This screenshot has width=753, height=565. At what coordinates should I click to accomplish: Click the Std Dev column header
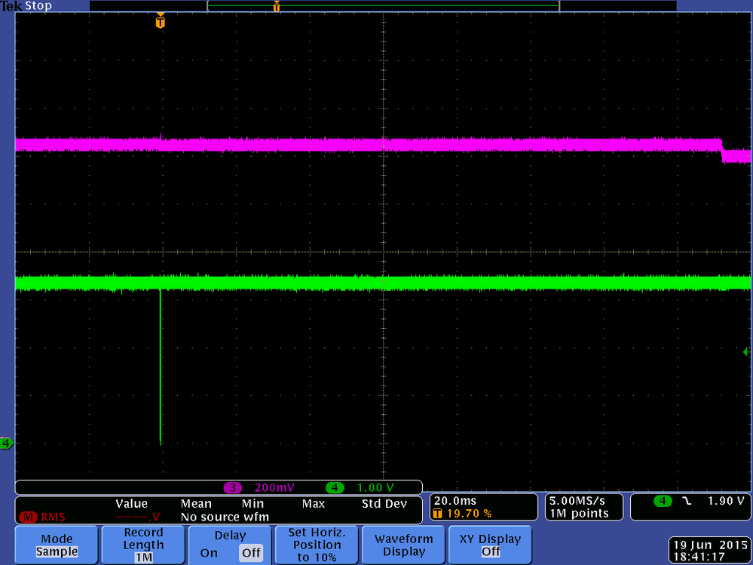coord(384,503)
